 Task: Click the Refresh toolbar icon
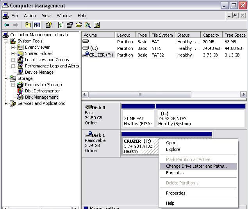pyautogui.click(x=61, y=25)
